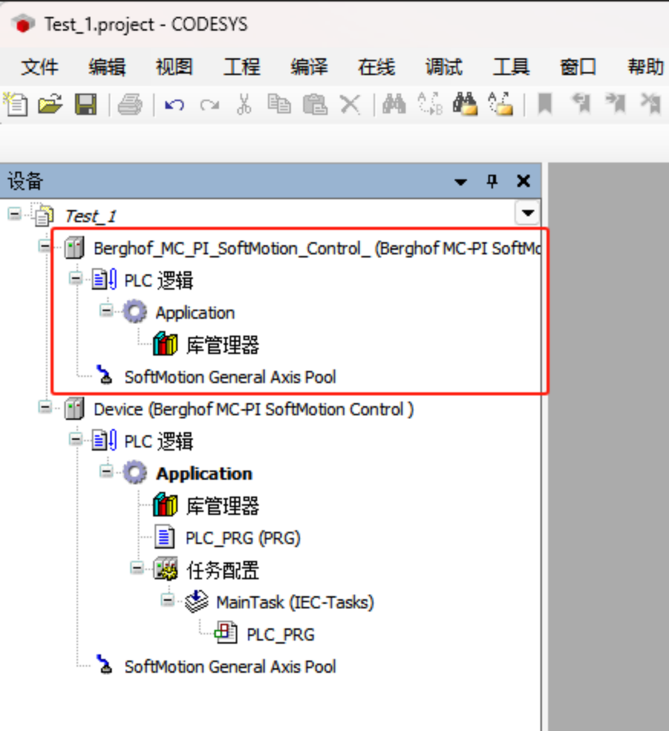Go to next bookmark icon

(x=615, y=103)
